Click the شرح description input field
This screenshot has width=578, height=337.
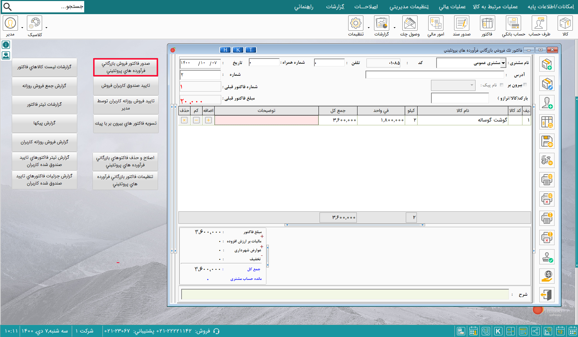[x=345, y=294]
